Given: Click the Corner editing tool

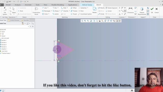Looking at the screenshot, I should click(x=109, y=11).
